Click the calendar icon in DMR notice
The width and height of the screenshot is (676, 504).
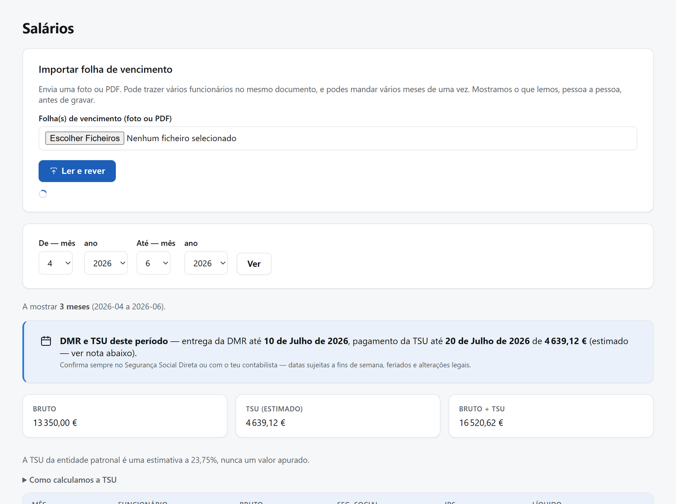click(46, 341)
